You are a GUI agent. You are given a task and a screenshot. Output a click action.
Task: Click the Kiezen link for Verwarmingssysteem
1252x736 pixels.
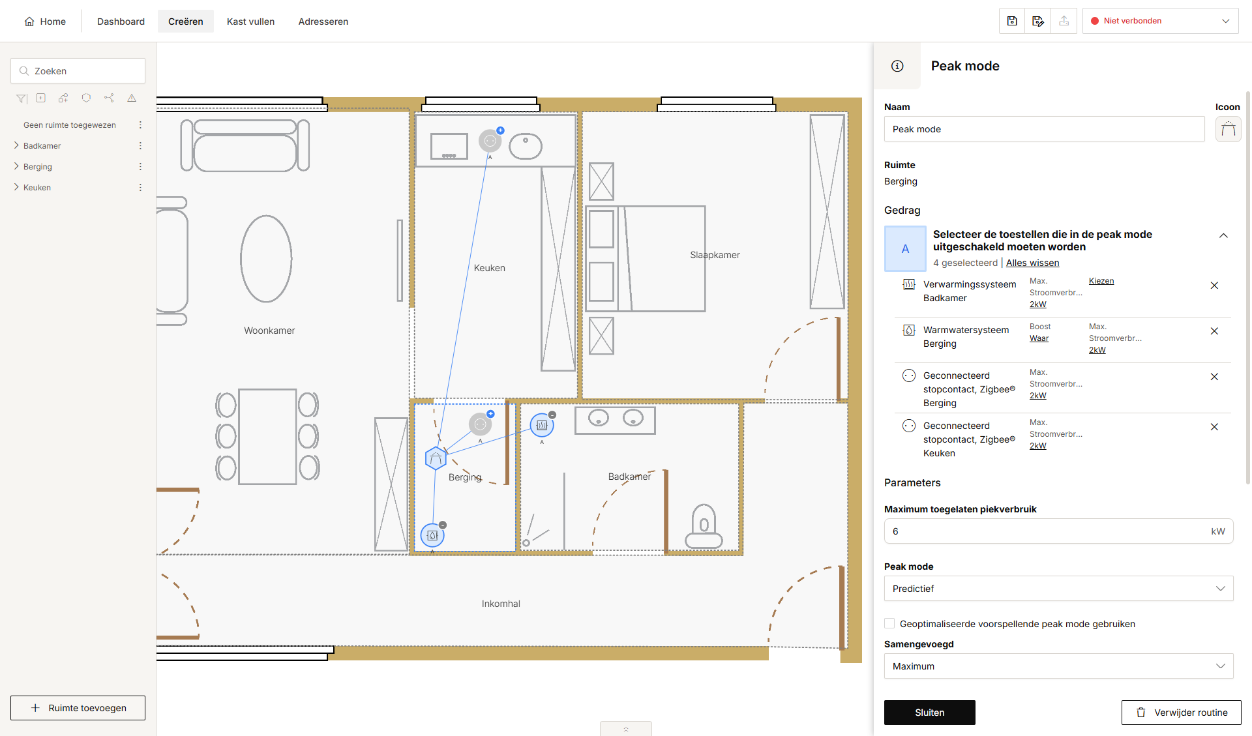pyautogui.click(x=1101, y=281)
